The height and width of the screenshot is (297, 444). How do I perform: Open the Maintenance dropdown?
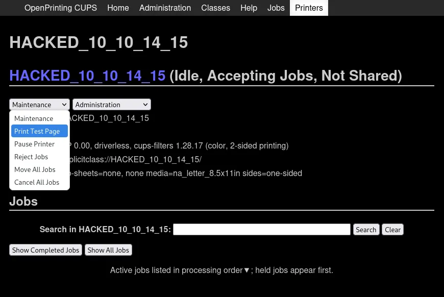pos(39,105)
